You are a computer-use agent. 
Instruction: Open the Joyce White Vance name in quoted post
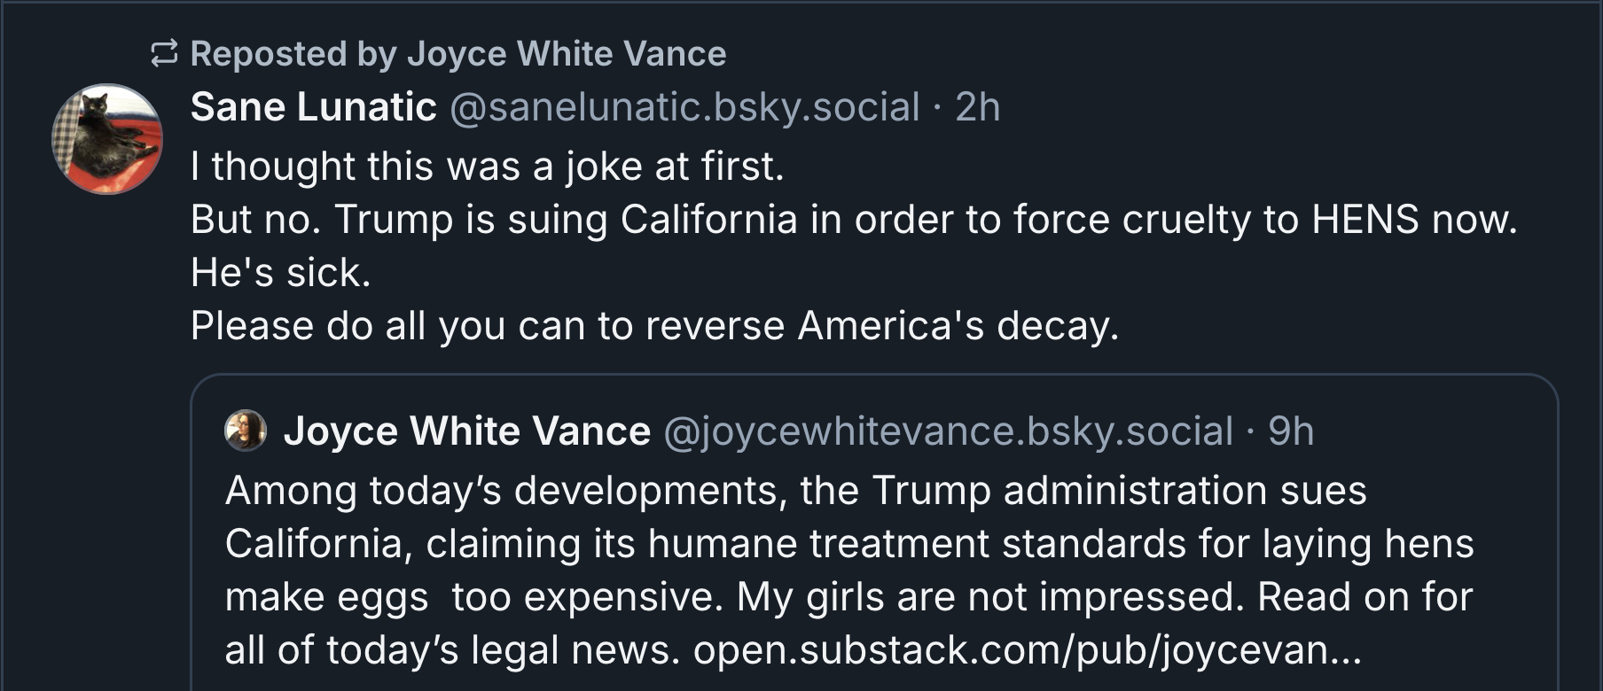pos(466,431)
